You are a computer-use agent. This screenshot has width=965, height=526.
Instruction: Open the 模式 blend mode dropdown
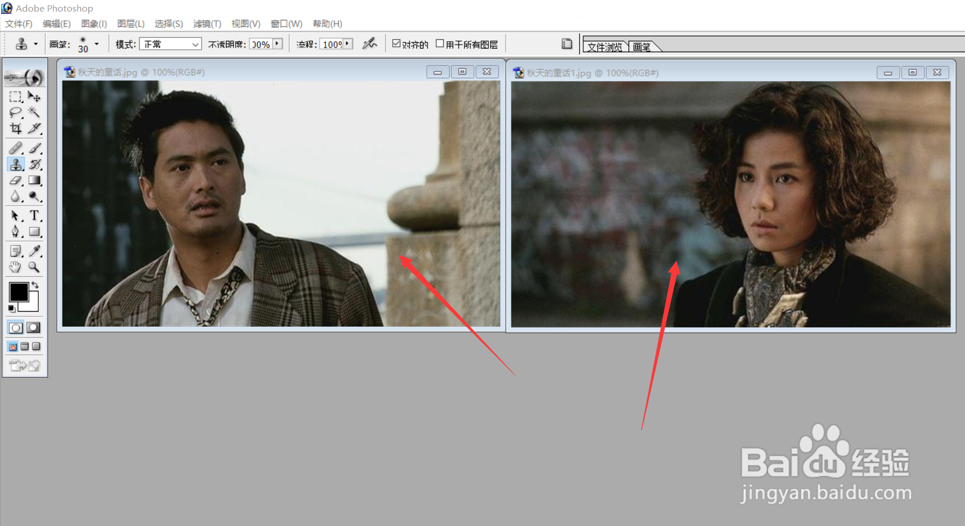point(170,44)
